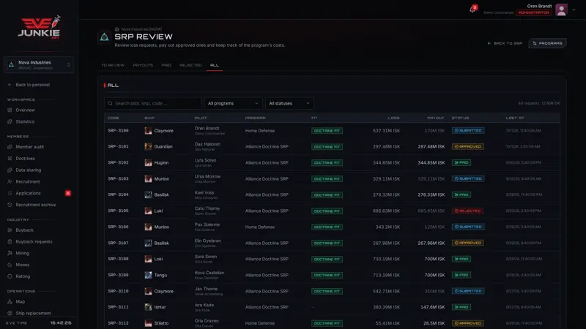
Task: Click Rejected status of SRP-3105
Action: click(467, 211)
